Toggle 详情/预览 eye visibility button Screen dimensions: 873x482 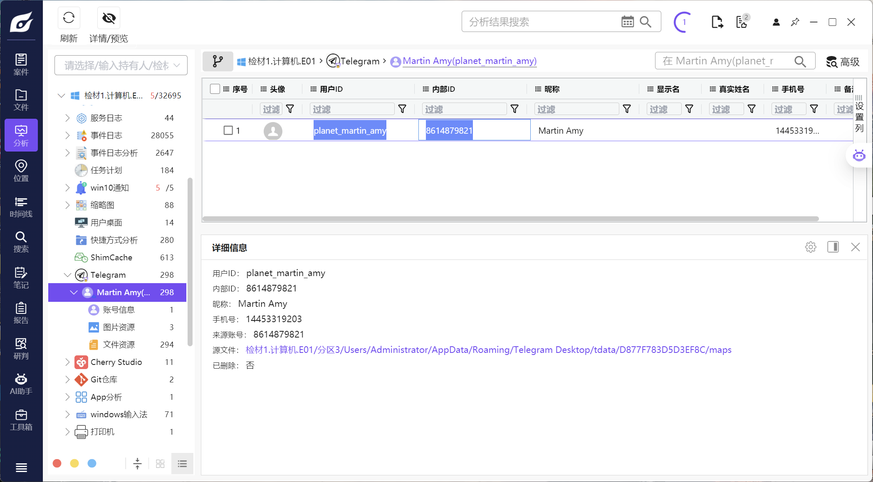[x=109, y=18]
